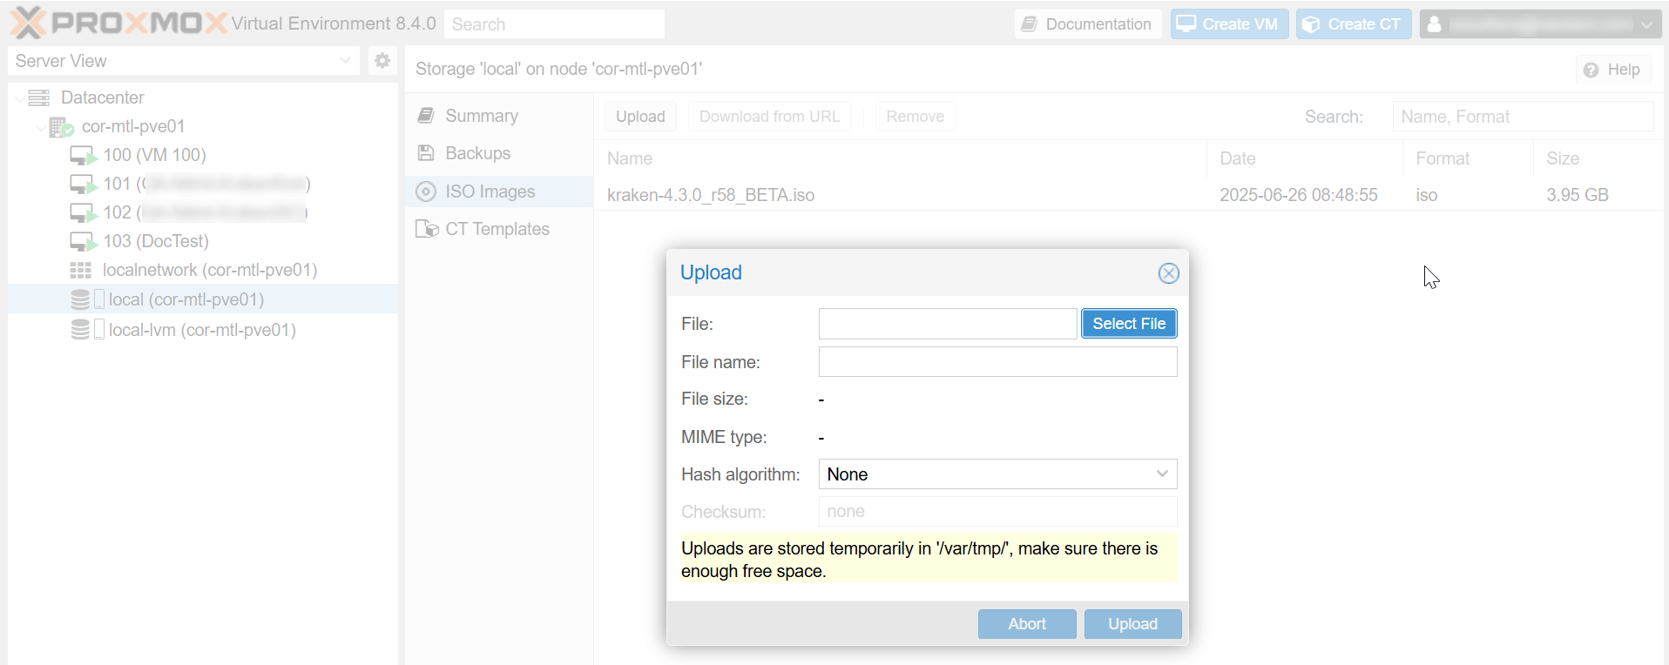This screenshot has width=1669, height=665.
Task: Click the CT Templates icon
Action: pyautogui.click(x=427, y=229)
